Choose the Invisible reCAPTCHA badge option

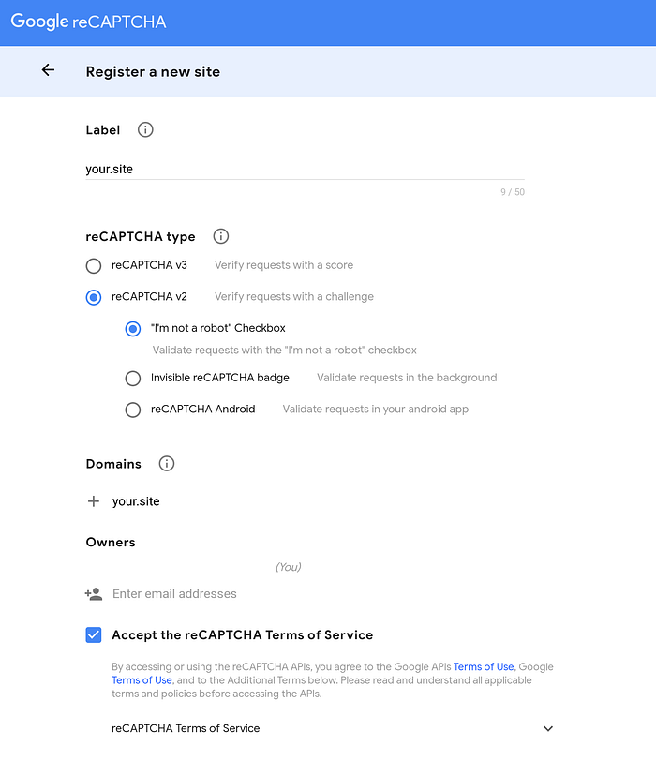pos(133,378)
